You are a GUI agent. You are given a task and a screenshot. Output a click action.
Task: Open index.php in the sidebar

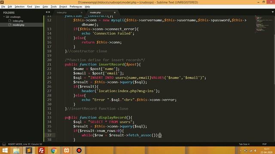tap(18, 21)
